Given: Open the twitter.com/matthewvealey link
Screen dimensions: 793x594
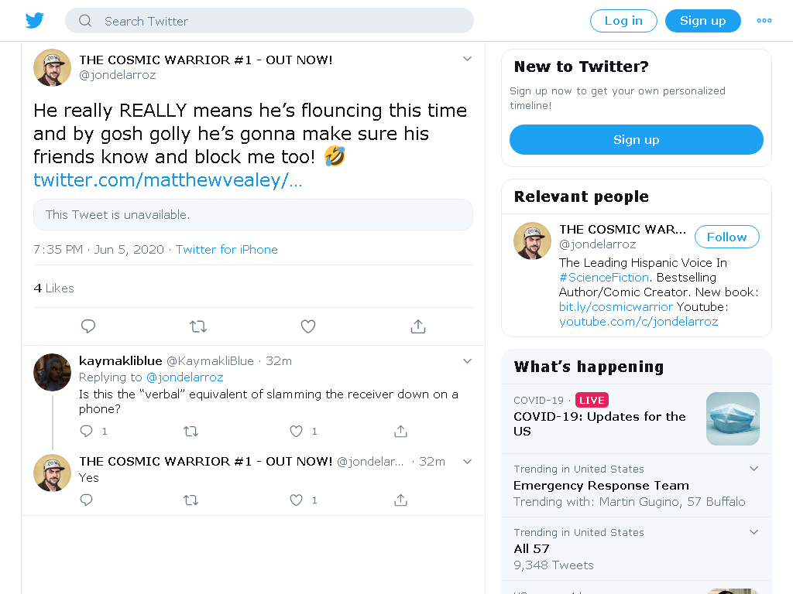Looking at the screenshot, I should [x=168, y=179].
